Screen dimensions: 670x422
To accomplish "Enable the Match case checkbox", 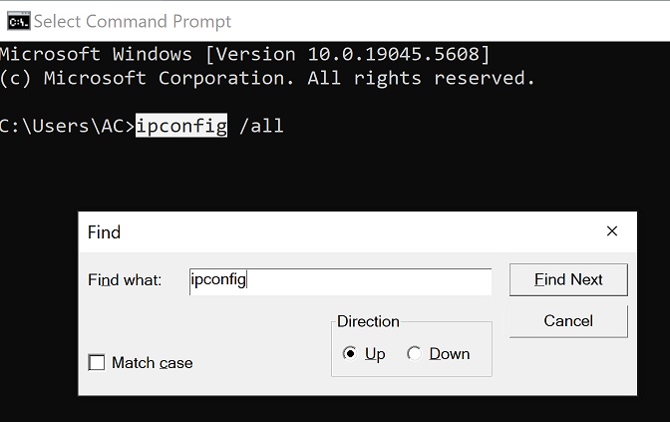I will 97,363.
